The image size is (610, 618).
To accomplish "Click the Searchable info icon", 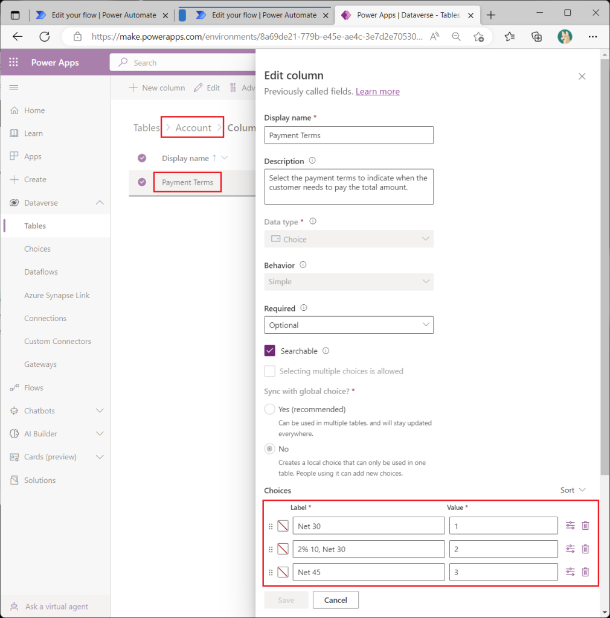I will coord(326,351).
